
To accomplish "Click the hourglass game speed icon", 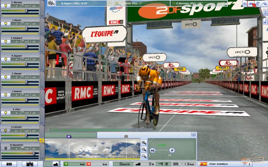I will tap(265, 12).
